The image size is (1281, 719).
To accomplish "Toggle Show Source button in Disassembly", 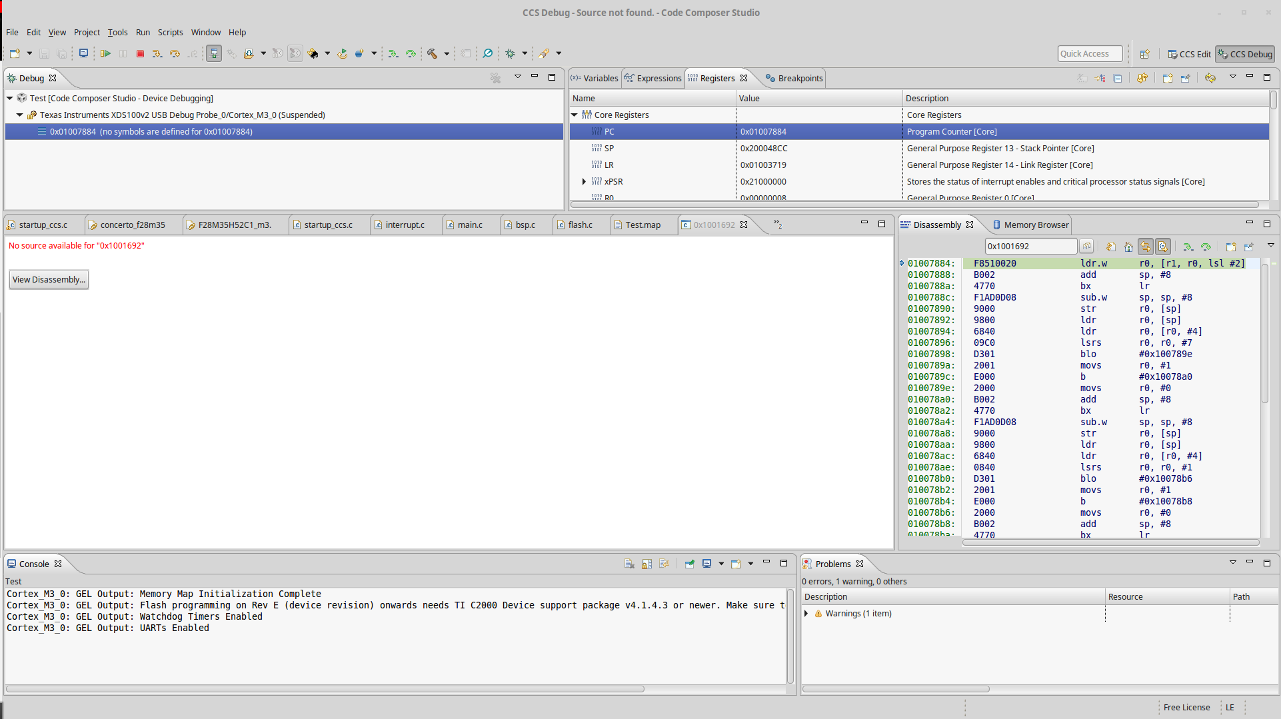I will (x=1163, y=247).
